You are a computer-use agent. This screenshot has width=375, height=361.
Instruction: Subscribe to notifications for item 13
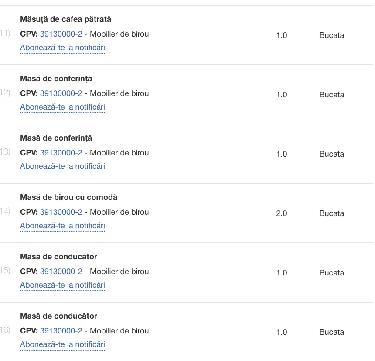[62, 166]
